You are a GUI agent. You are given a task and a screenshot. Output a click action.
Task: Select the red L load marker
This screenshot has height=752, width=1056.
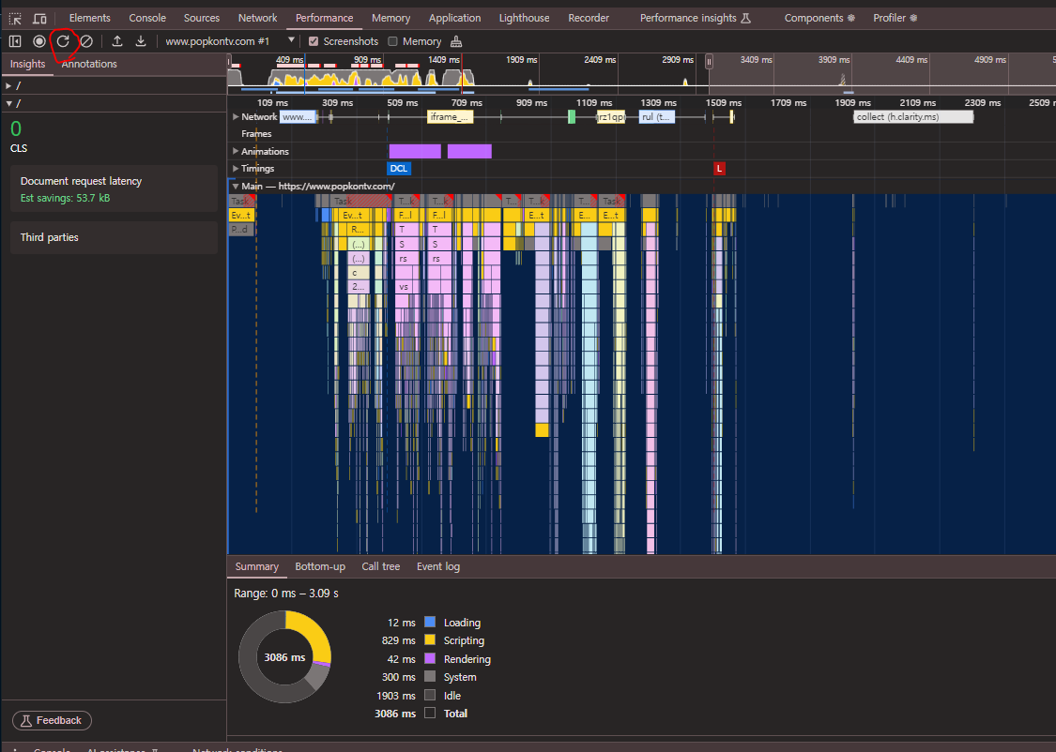[x=719, y=168]
